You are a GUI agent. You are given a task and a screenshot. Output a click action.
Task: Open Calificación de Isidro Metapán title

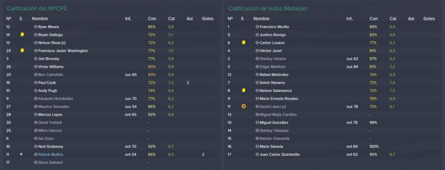[x=268, y=9]
